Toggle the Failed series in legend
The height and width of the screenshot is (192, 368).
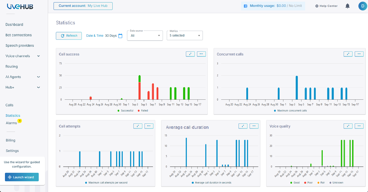coord(143,111)
